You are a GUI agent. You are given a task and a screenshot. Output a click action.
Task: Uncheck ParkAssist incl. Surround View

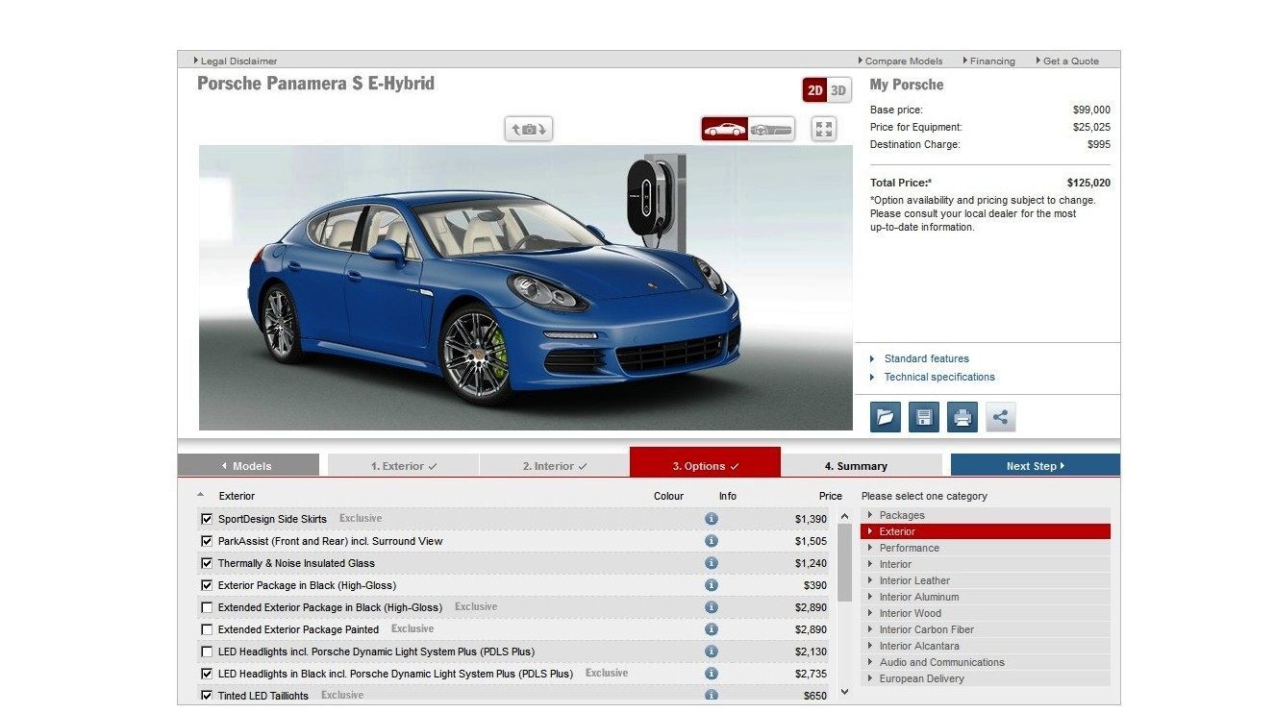tap(207, 541)
